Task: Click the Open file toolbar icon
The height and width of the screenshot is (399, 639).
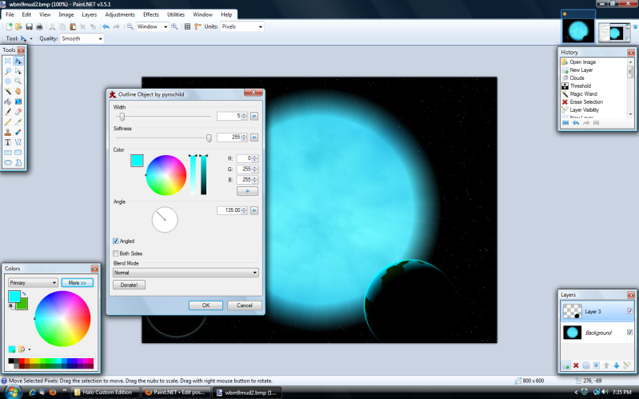Action: [18, 26]
